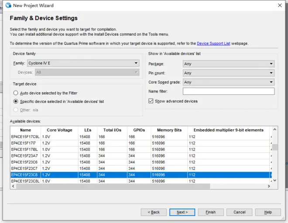Close the New Project Wizard window

[x=280, y=5]
